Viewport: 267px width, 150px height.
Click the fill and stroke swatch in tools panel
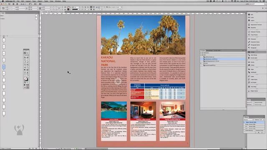click(x=26, y=79)
